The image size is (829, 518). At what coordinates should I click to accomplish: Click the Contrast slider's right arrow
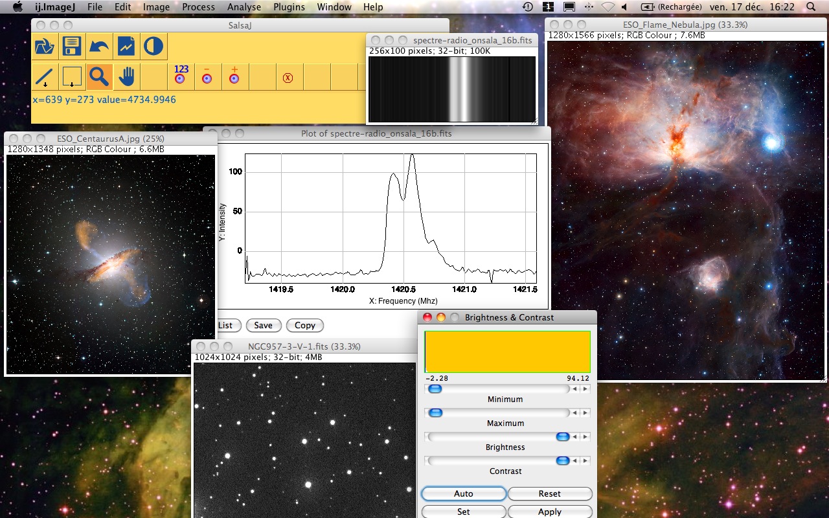coord(585,461)
